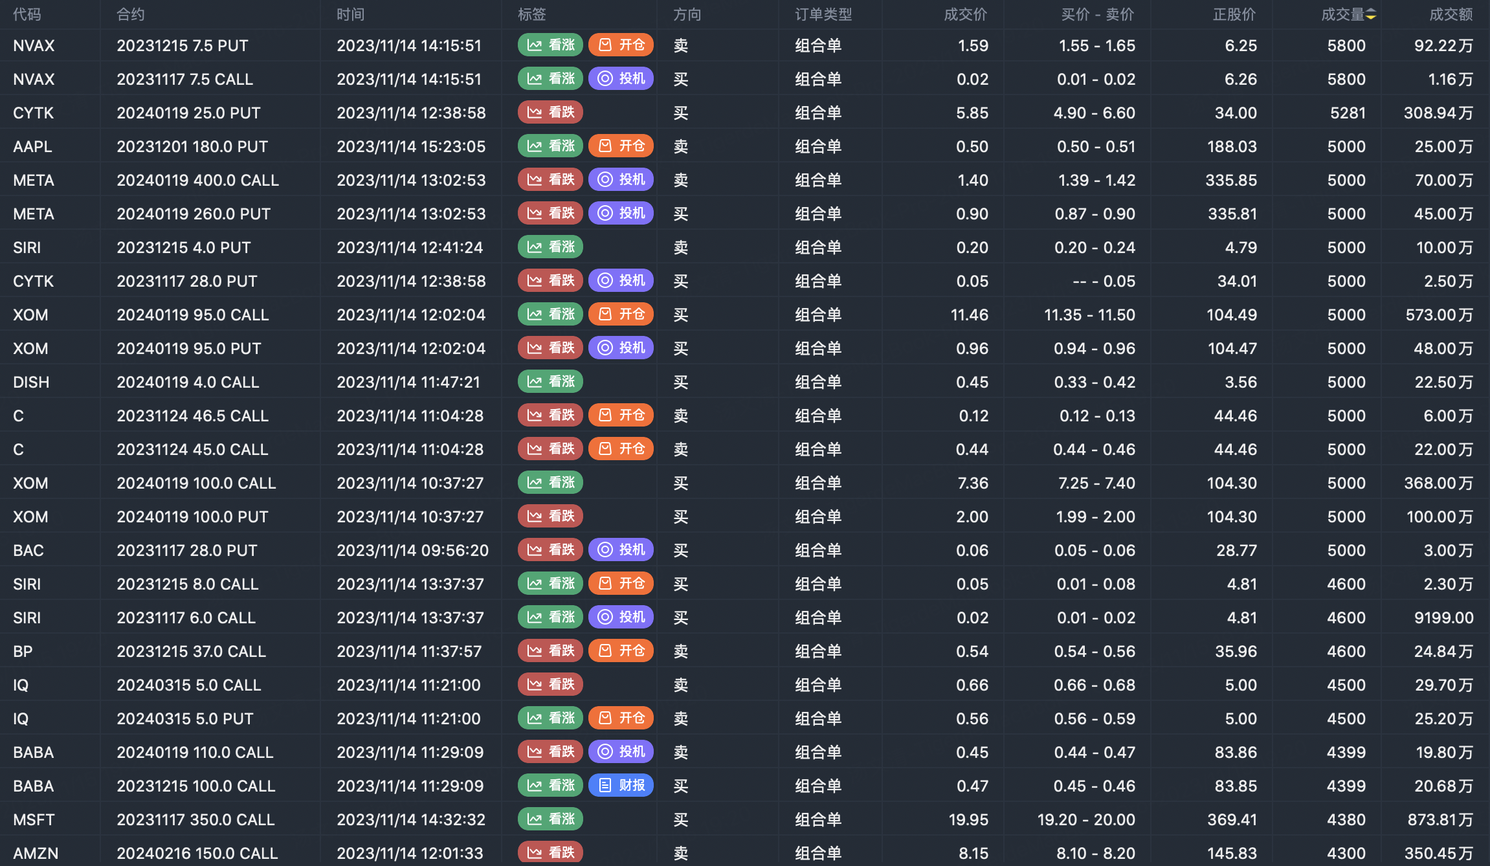Click the 看跌 tag on C 45.0 CALL row
This screenshot has height=866, width=1490.
[x=551, y=449]
